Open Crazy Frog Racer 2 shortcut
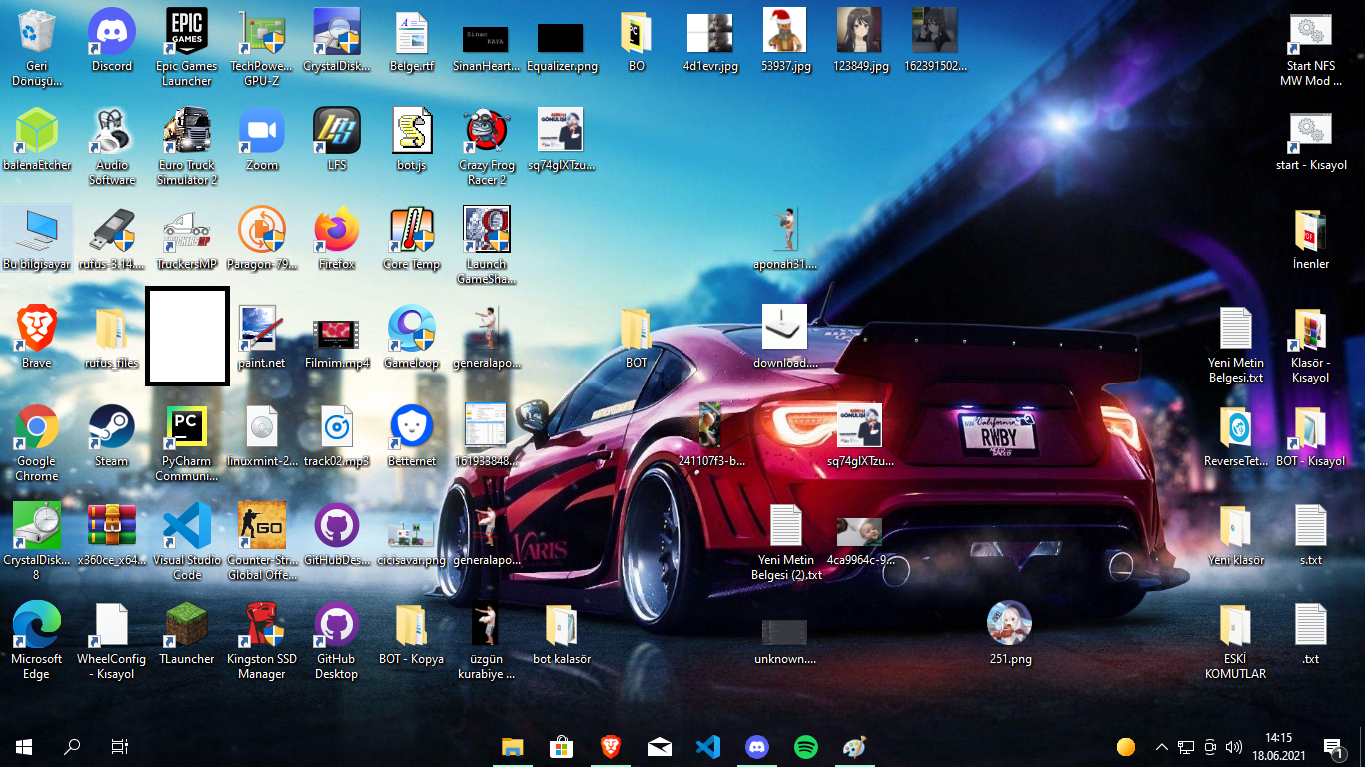This screenshot has width=1365, height=767. click(487, 146)
